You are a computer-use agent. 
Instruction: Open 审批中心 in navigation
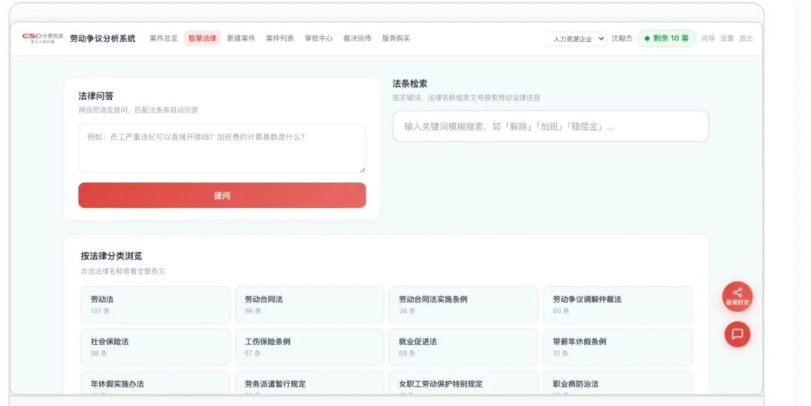tap(318, 38)
